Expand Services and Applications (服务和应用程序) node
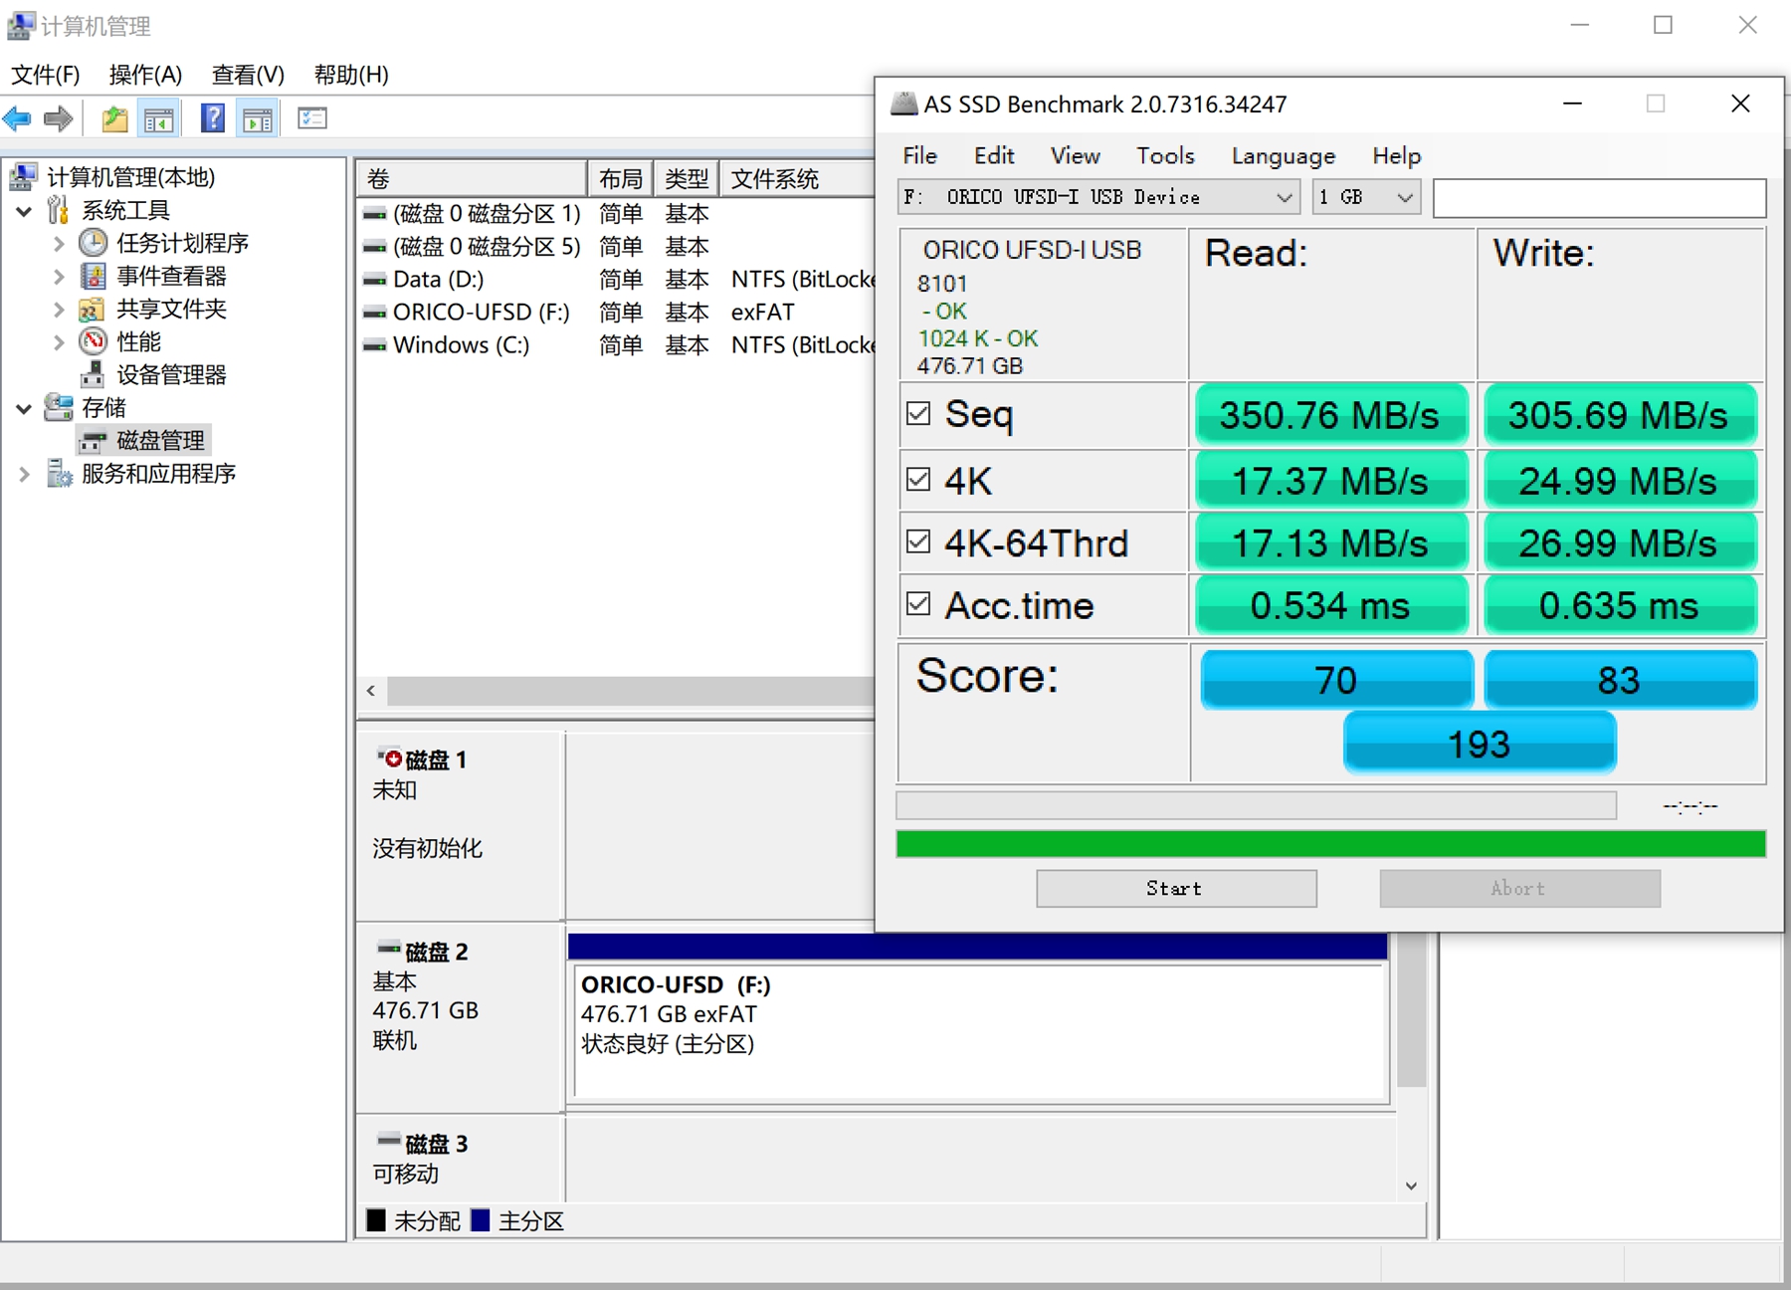The height and width of the screenshot is (1290, 1791). tap(24, 475)
